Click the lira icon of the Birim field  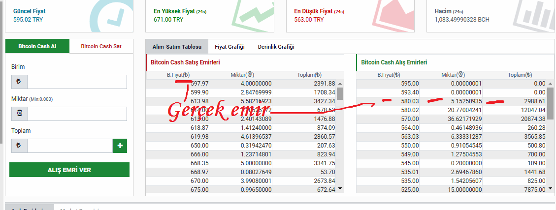[19, 82]
